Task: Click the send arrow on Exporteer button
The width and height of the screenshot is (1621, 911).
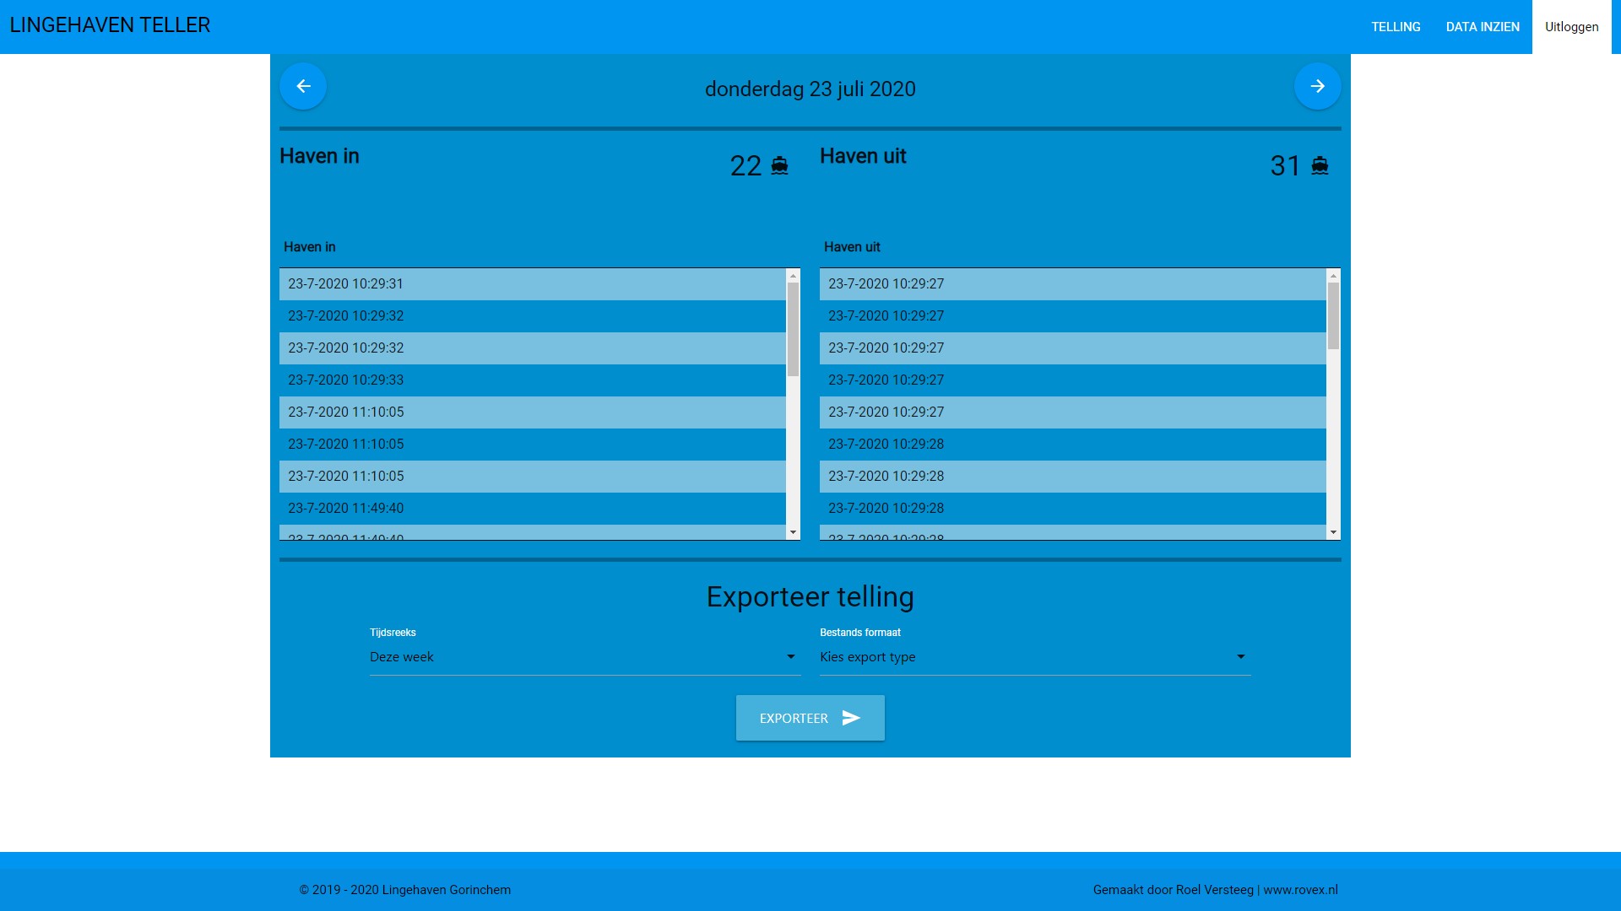Action: coord(851,718)
